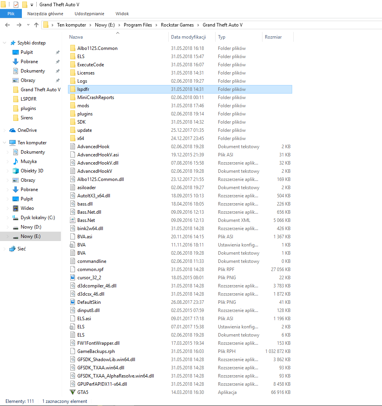Viewport: 382px width, 406px height.
Task: Select Dokumenty under Szybki dostęp
Action: (x=33, y=71)
